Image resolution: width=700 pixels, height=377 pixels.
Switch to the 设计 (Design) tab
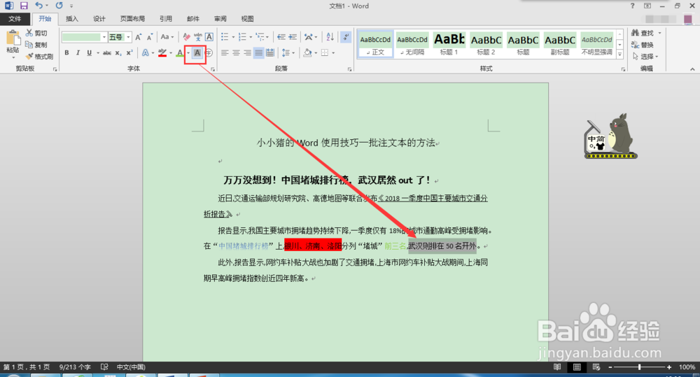99,19
